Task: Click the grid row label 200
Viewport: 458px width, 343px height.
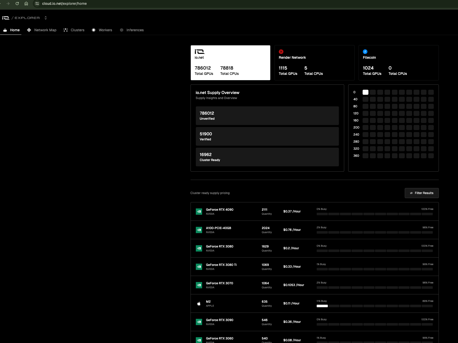Action: click(x=356, y=128)
